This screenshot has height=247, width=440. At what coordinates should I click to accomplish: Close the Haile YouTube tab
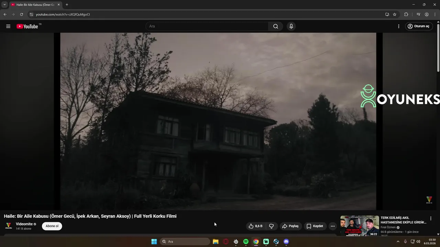click(x=58, y=5)
